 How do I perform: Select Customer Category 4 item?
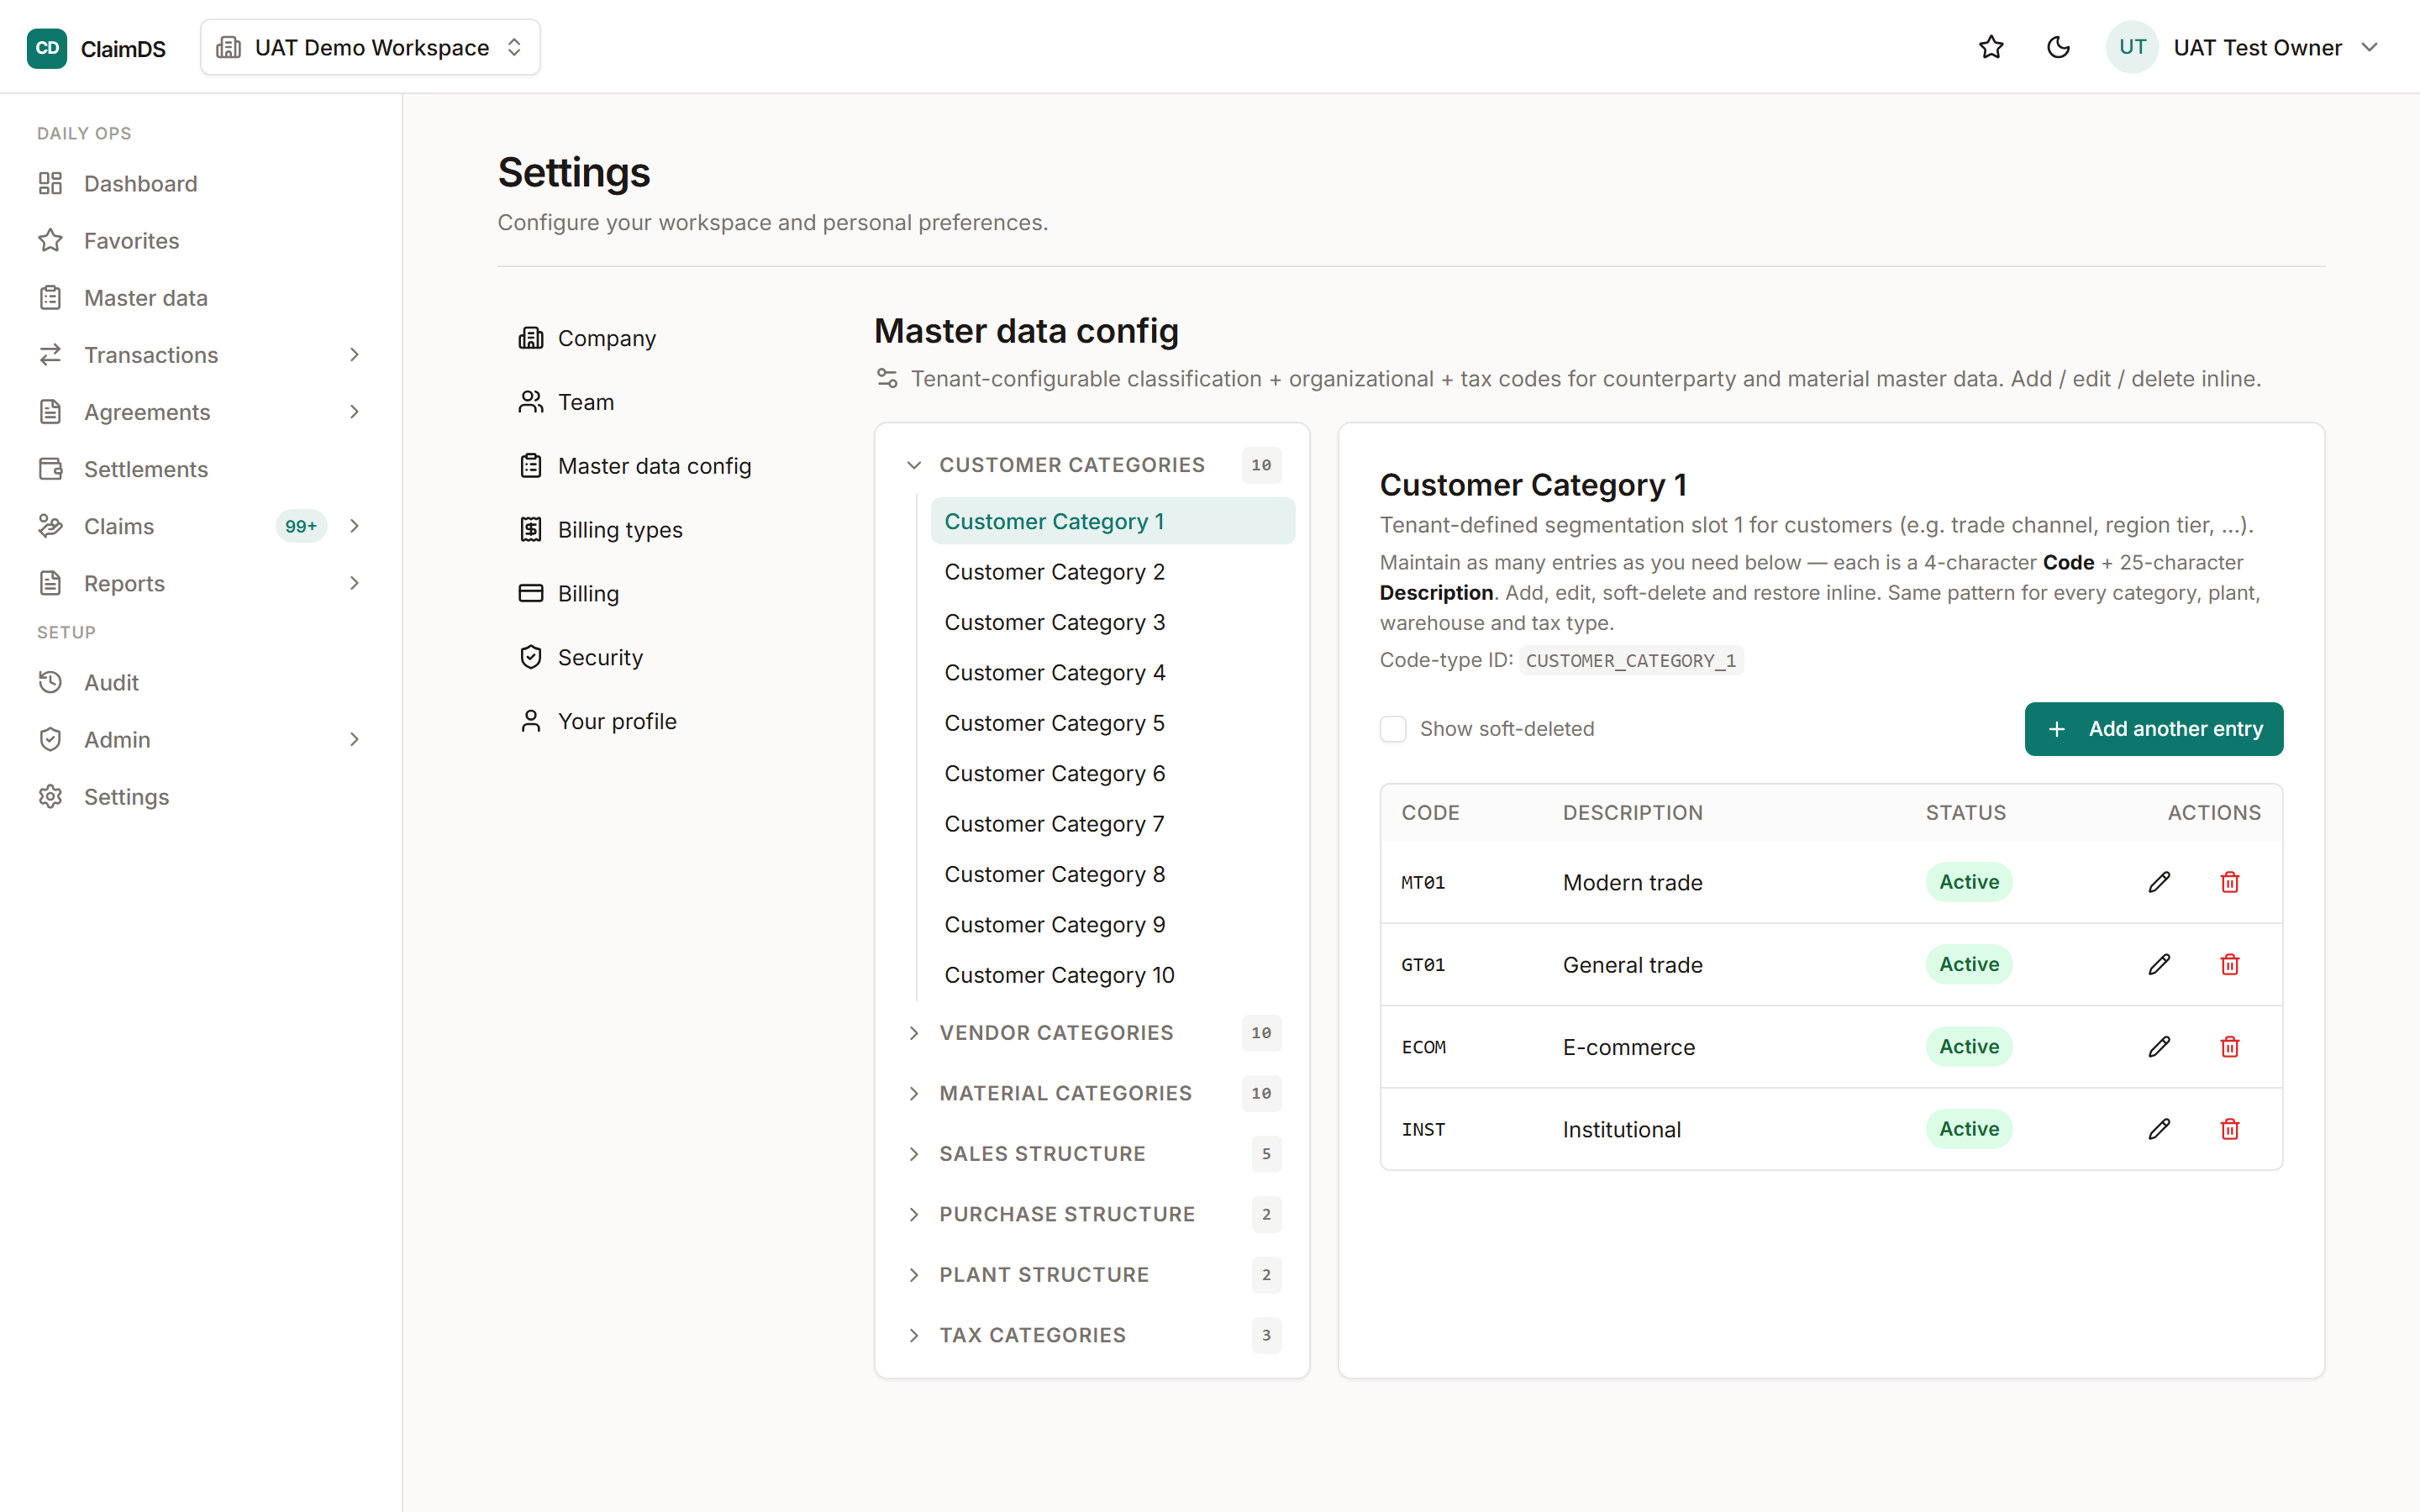[x=1112, y=673]
